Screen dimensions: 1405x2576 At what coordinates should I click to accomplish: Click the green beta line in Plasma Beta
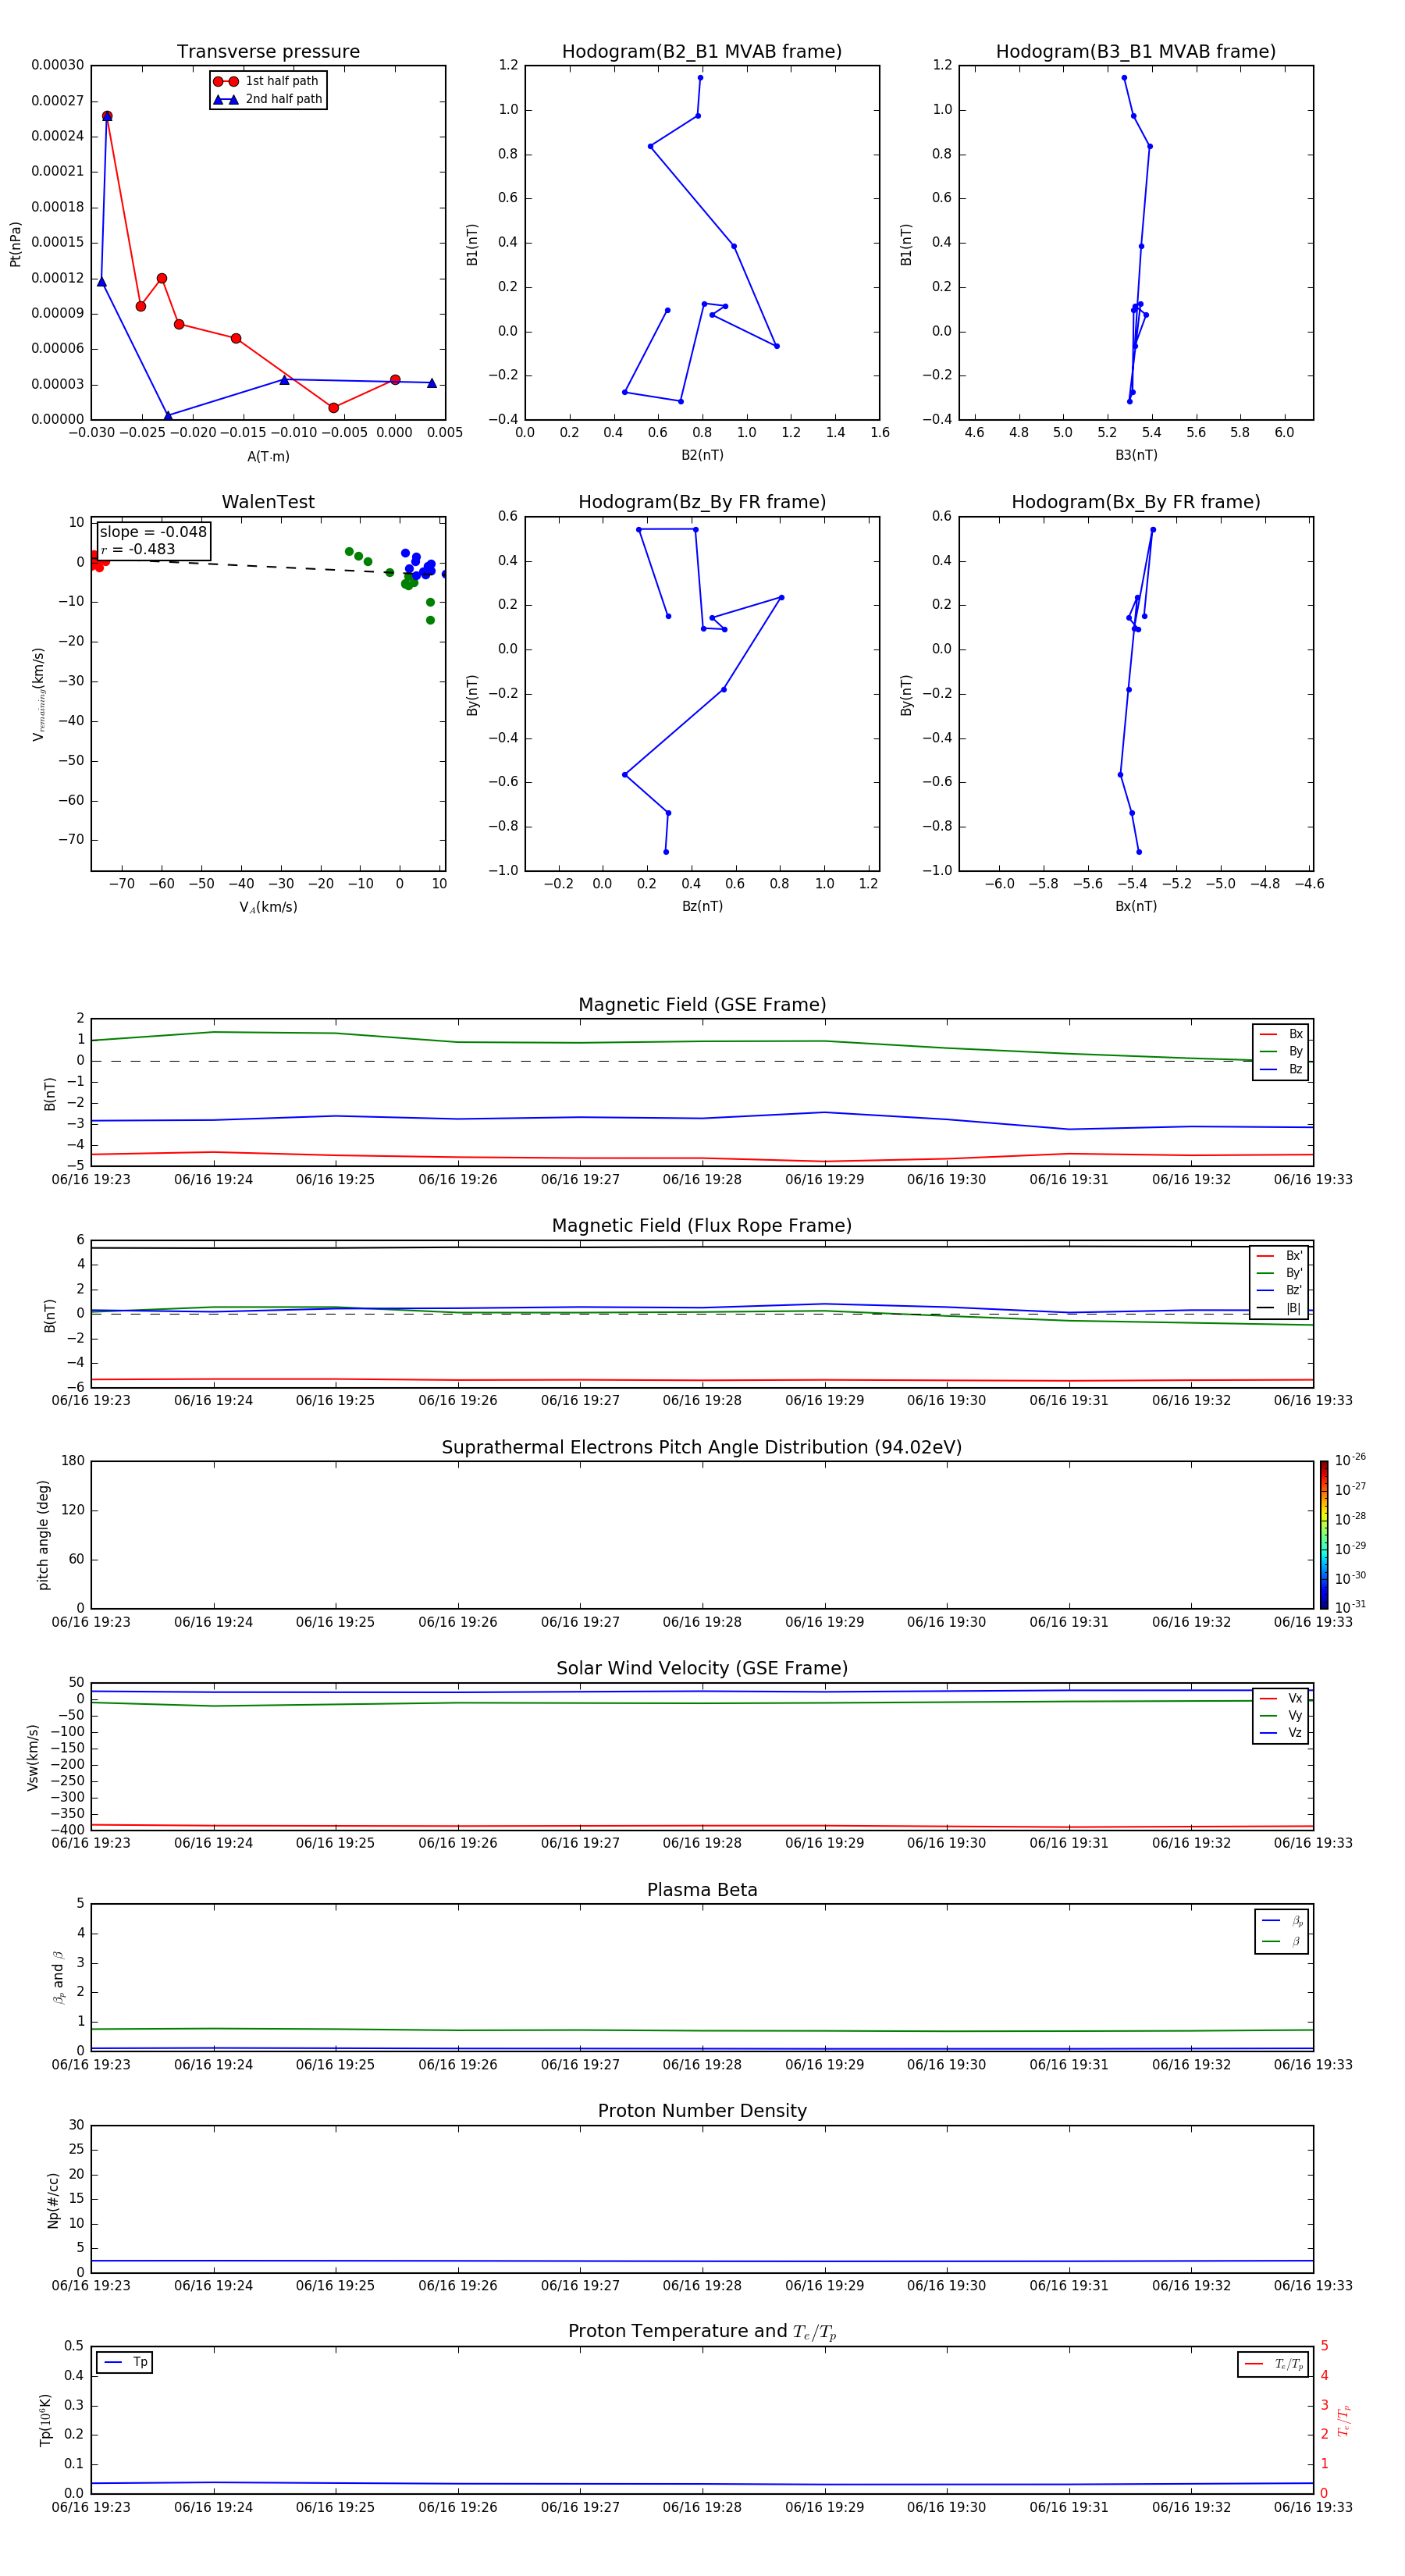702,2030
